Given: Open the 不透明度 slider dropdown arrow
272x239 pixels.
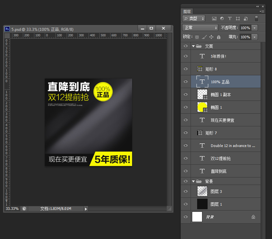Looking at the screenshot, I should click(x=254, y=28).
